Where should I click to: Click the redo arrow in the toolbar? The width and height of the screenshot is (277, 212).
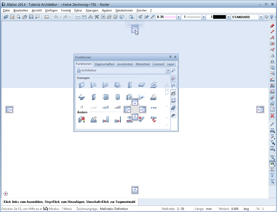(65, 17)
